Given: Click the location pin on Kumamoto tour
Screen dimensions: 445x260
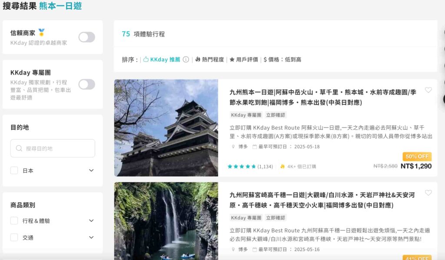Looking at the screenshot, I should [233, 147].
